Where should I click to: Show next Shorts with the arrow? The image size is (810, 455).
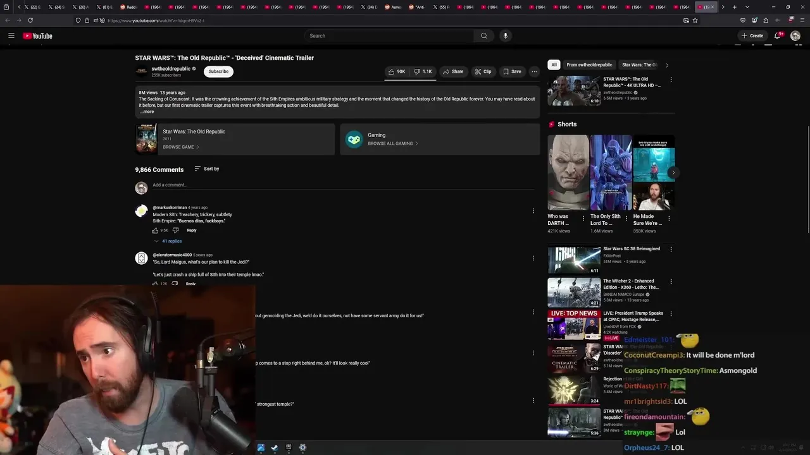pyautogui.click(x=673, y=173)
